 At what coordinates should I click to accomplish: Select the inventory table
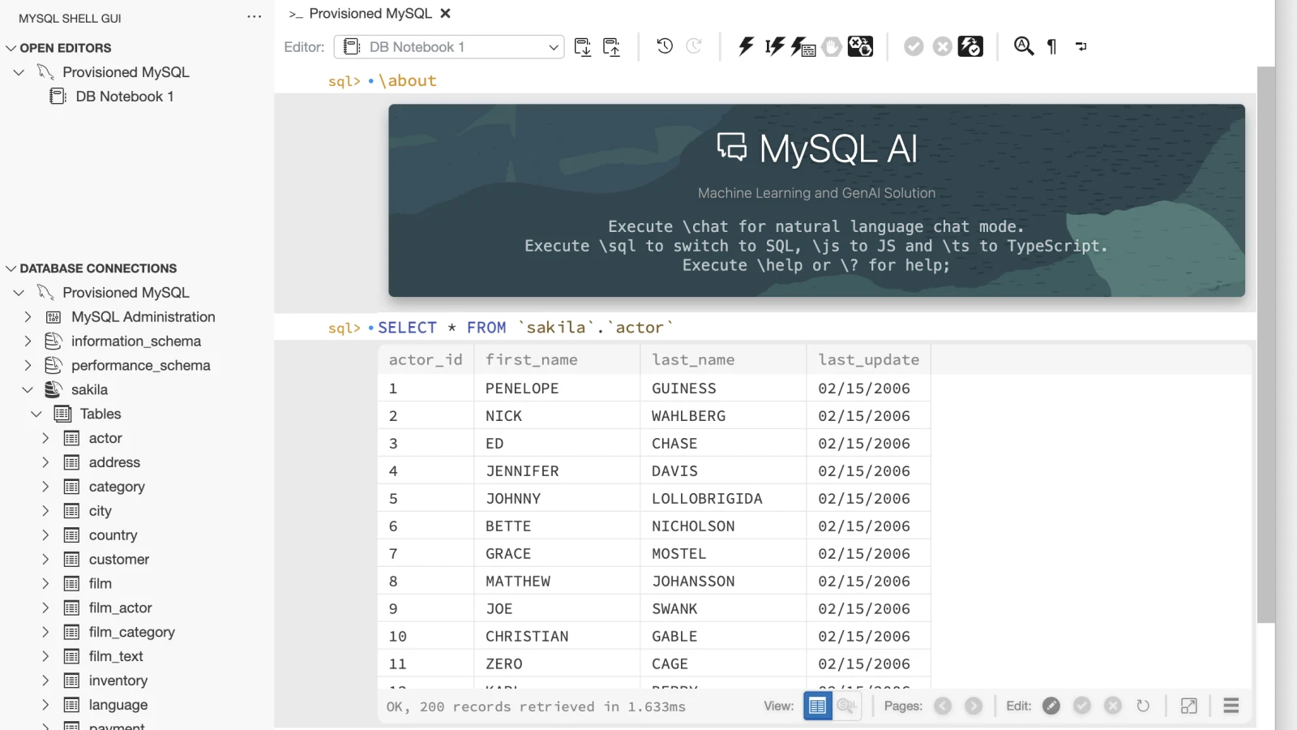tap(118, 681)
